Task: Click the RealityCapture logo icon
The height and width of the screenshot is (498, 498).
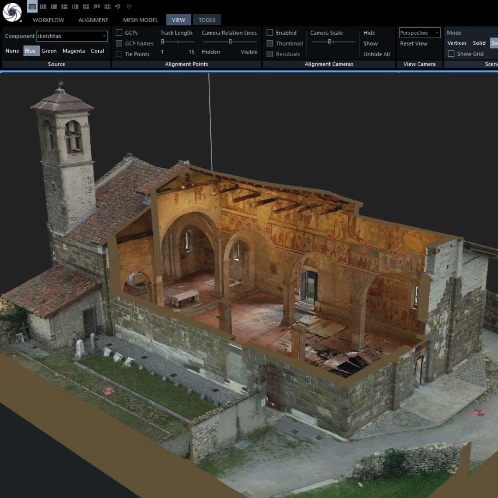Action: pyautogui.click(x=12, y=12)
